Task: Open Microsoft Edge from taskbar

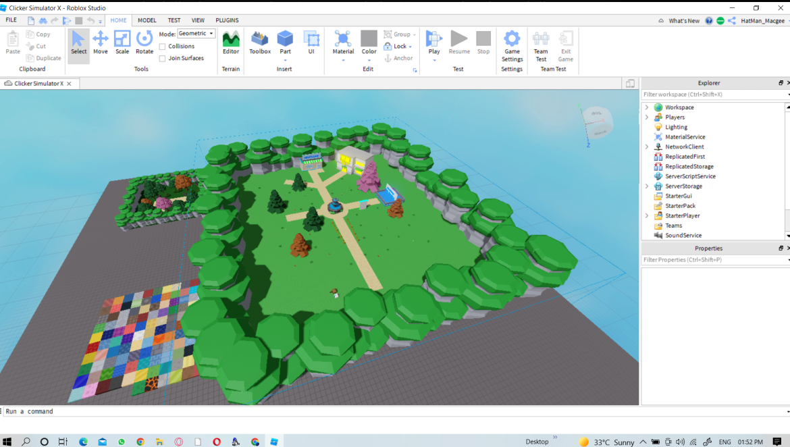Action: [83, 442]
